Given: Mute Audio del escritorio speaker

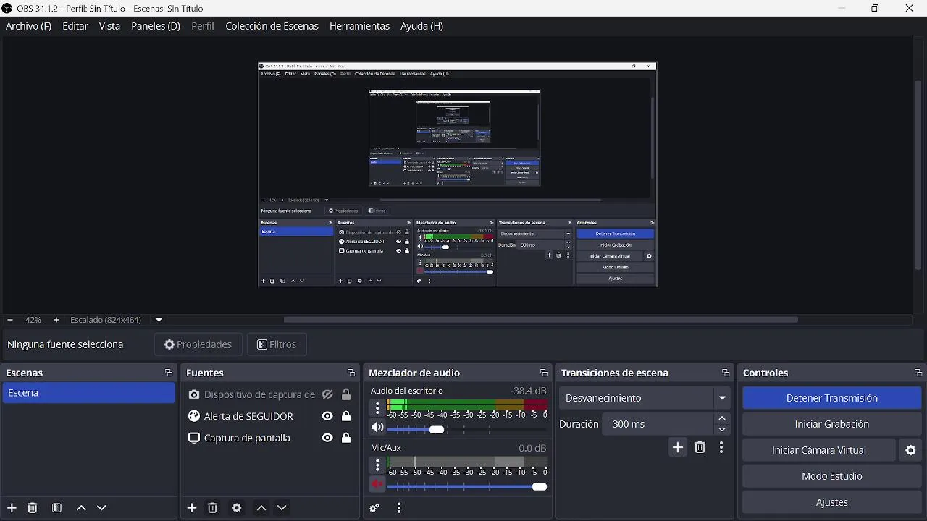Looking at the screenshot, I should pyautogui.click(x=377, y=428).
